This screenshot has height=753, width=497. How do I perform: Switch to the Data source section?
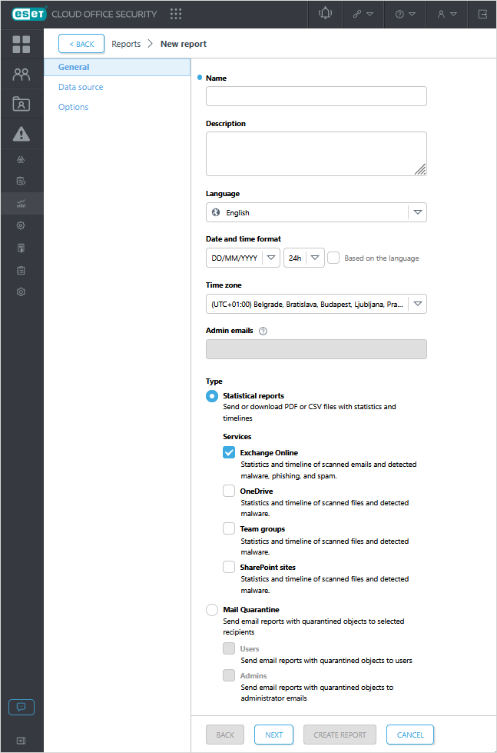coord(81,87)
